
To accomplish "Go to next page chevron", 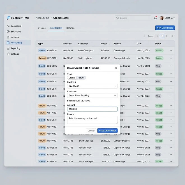I will tap(166, 36).
